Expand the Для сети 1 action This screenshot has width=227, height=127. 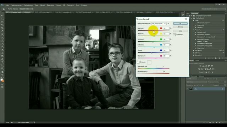[x=194, y=55]
